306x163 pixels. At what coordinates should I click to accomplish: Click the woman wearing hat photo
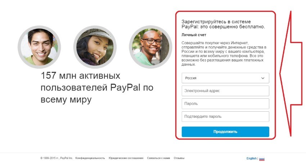[x=95, y=47]
